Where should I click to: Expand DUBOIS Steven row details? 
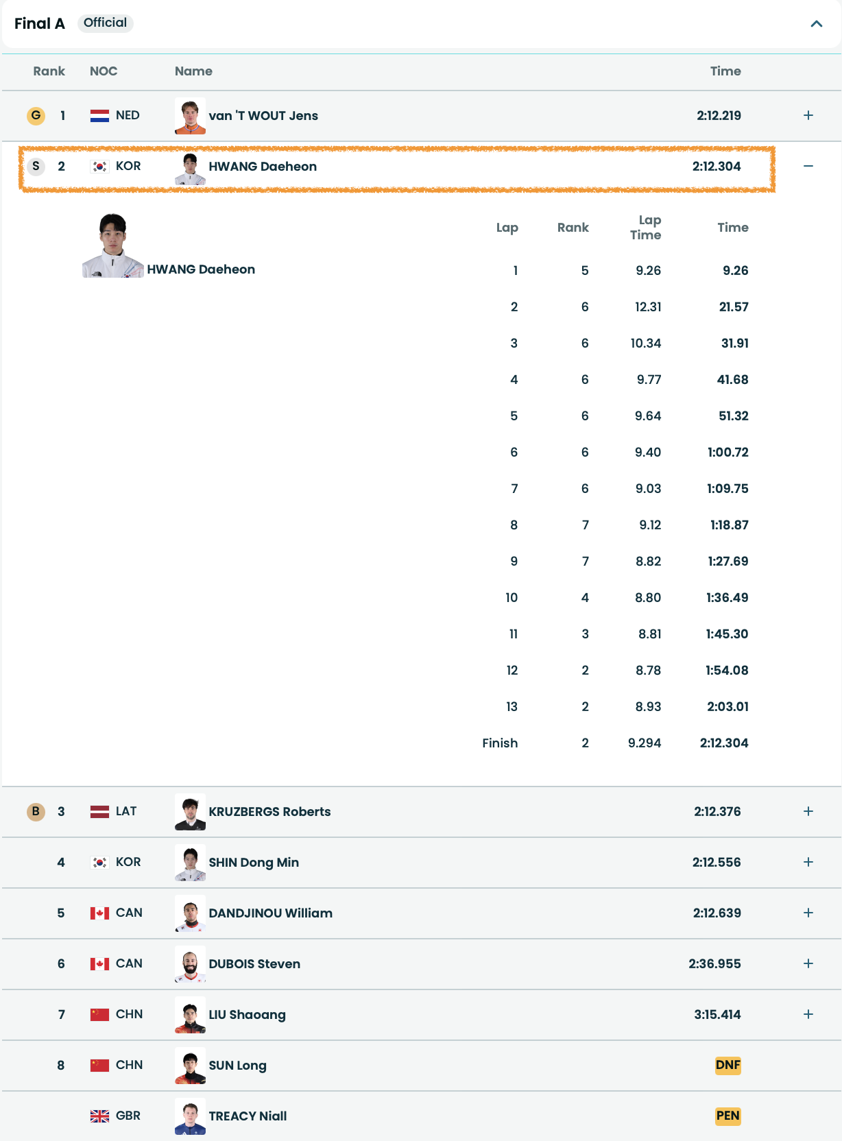tap(808, 963)
